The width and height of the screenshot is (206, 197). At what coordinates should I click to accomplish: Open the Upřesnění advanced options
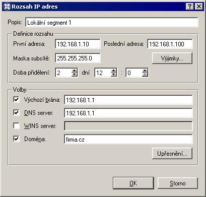tap(172, 153)
